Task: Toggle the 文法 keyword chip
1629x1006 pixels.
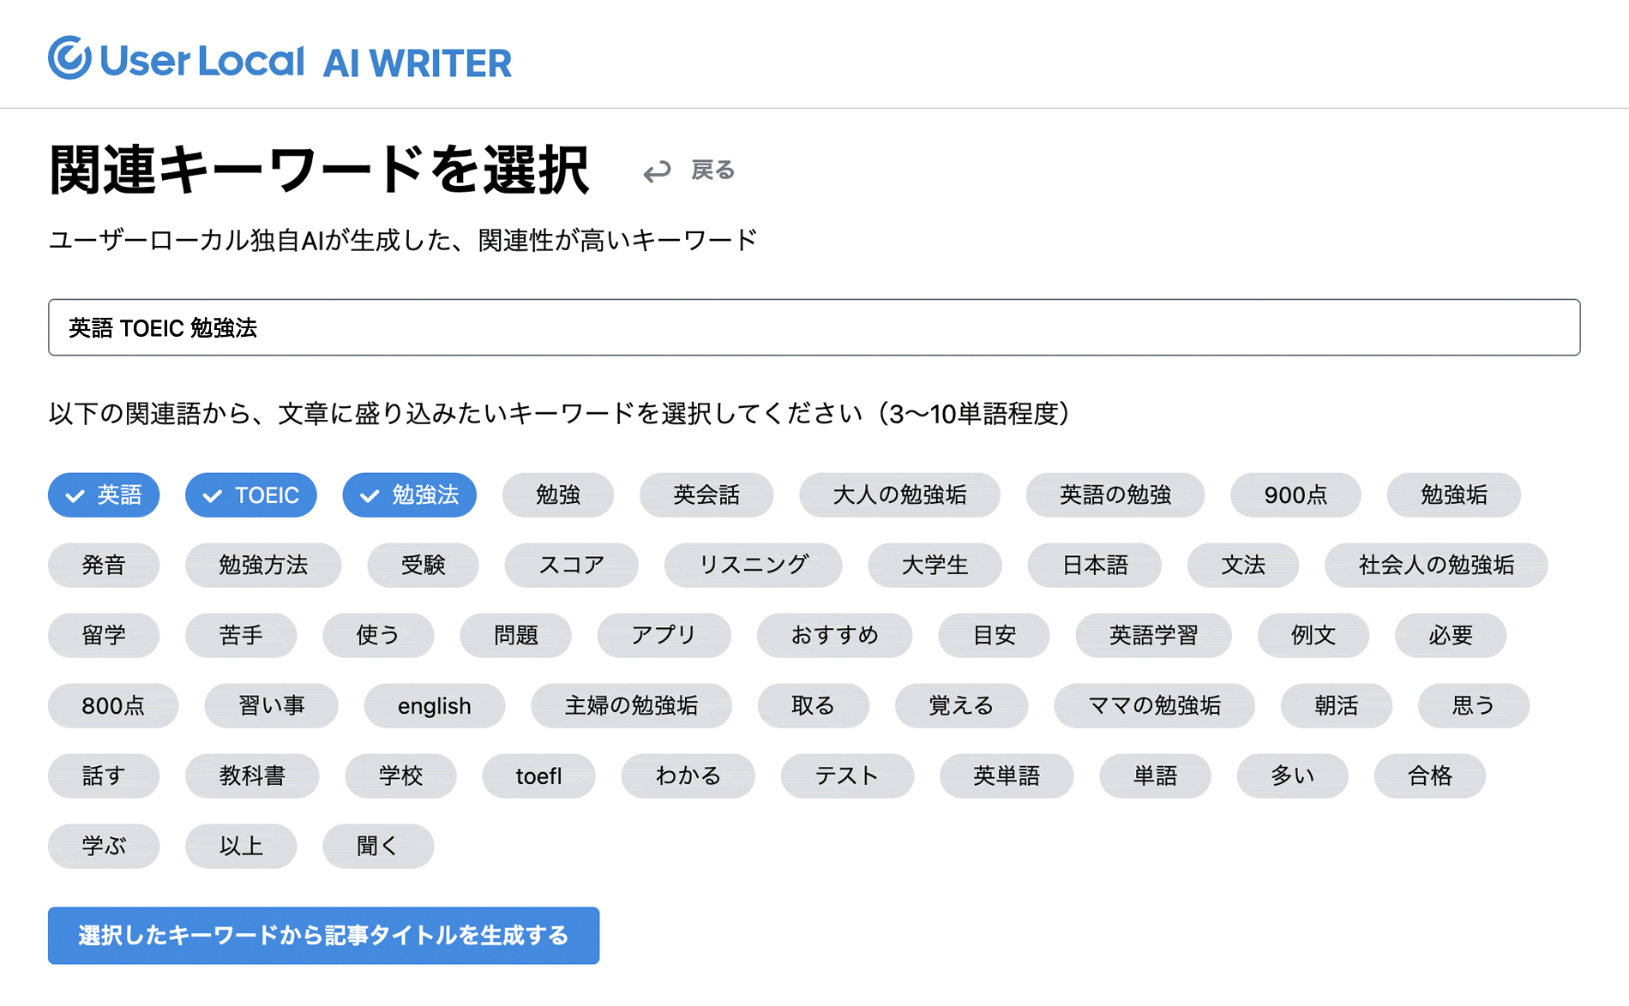Action: (x=1243, y=565)
